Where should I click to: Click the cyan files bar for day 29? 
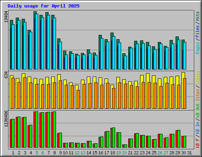pos(179,55)
